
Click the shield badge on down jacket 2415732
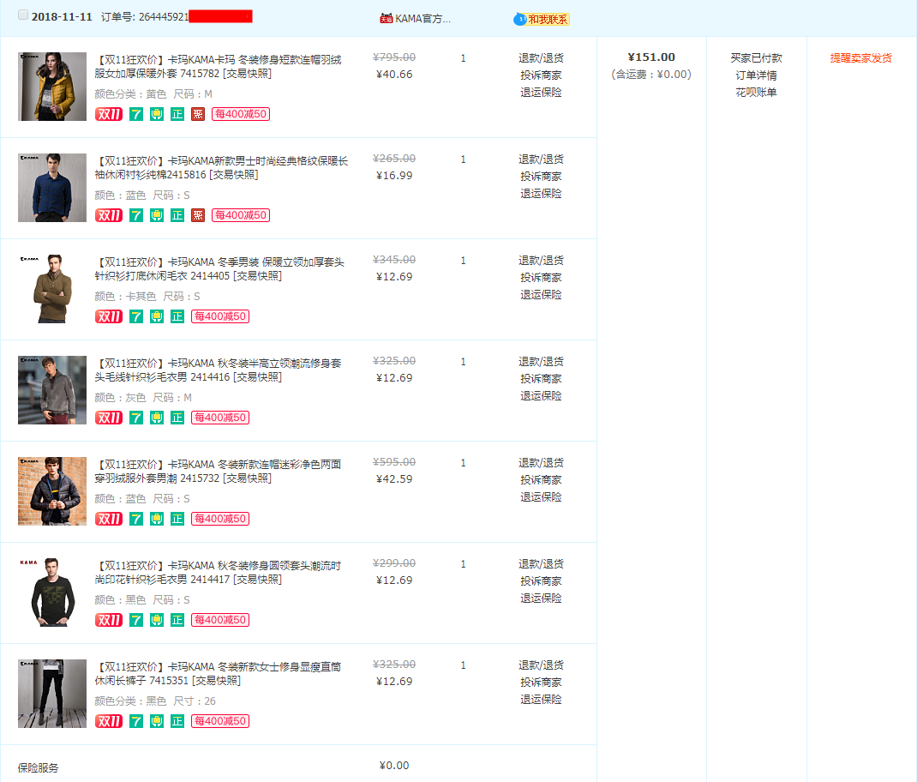point(157,519)
